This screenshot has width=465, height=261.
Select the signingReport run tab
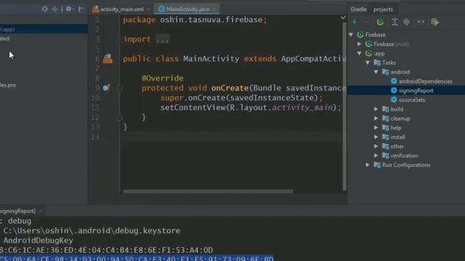(x=17, y=211)
